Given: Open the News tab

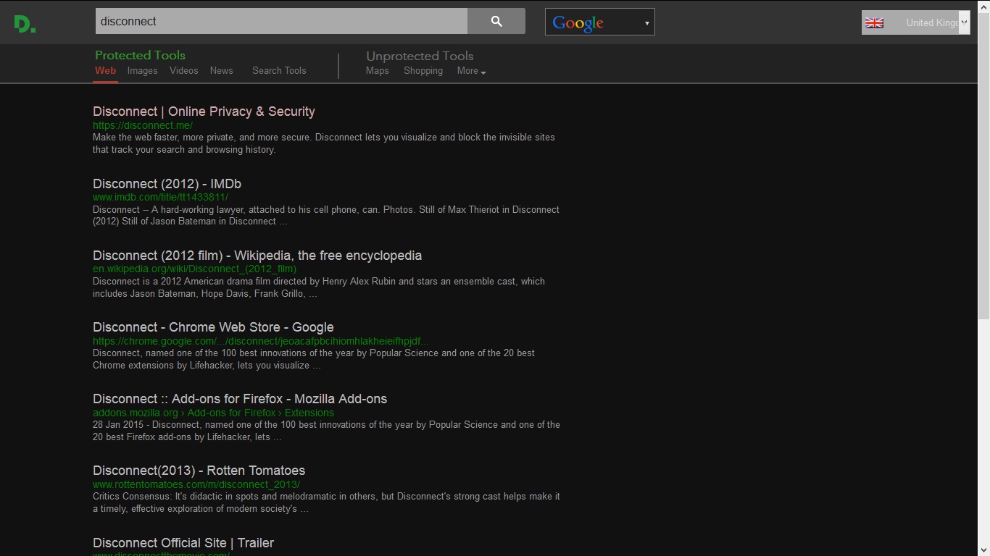Looking at the screenshot, I should pos(221,70).
